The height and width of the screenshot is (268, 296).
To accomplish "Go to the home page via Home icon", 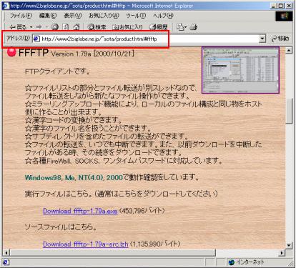I will pos(77,27).
